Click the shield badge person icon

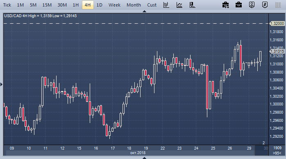tap(252, 5)
